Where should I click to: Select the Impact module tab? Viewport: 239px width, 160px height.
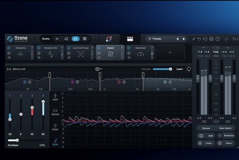coord(110,52)
